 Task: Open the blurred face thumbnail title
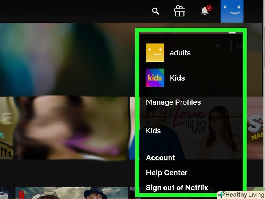click(x=71, y=128)
